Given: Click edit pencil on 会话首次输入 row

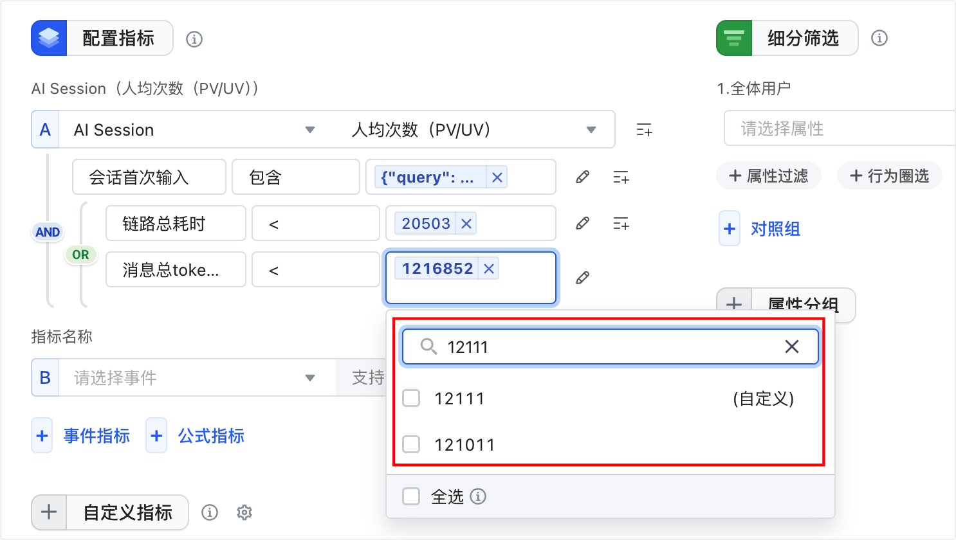Looking at the screenshot, I should 583,177.
